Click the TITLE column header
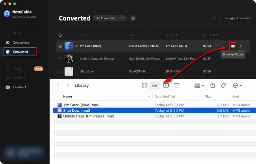 click(x=84, y=35)
